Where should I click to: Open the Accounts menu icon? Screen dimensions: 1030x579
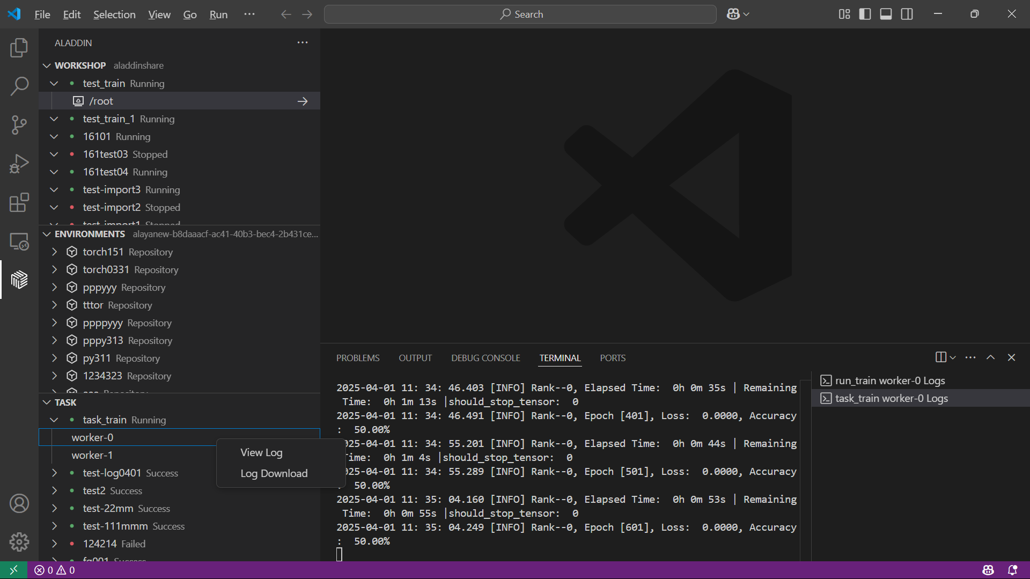coord(19,503)
